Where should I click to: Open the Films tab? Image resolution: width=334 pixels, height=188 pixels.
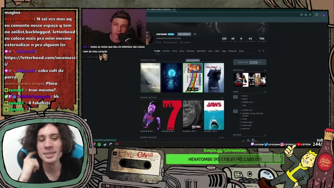[x=175, y=51]
